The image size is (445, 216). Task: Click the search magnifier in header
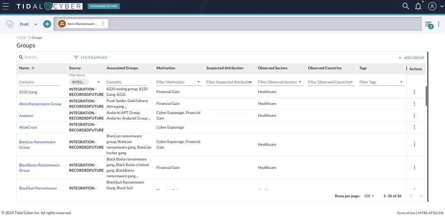pos(405,6)
